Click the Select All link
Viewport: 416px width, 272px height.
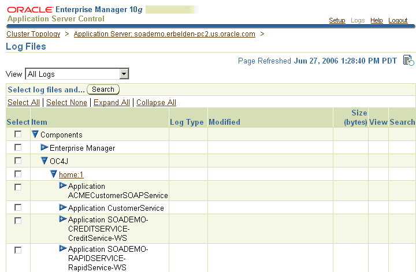point(24,102)
